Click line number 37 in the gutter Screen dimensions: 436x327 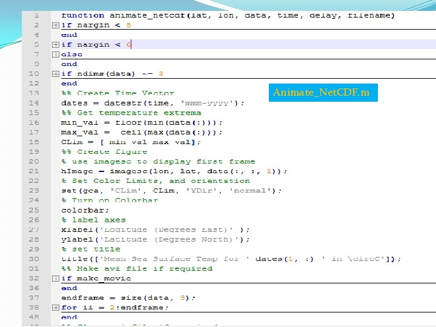34,298
